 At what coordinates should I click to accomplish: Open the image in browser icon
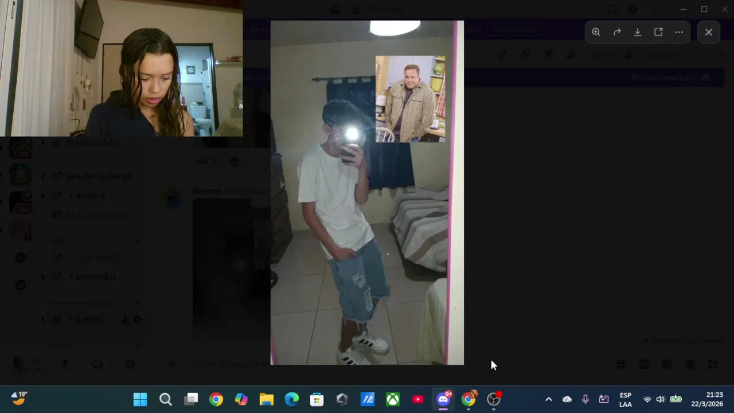click(658, 32)
